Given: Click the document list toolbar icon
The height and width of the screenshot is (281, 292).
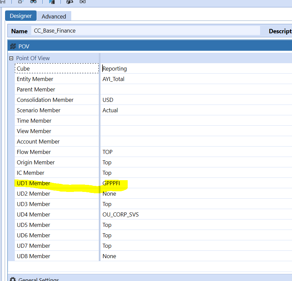Looking at the screenshot, I should coord(52,2).
